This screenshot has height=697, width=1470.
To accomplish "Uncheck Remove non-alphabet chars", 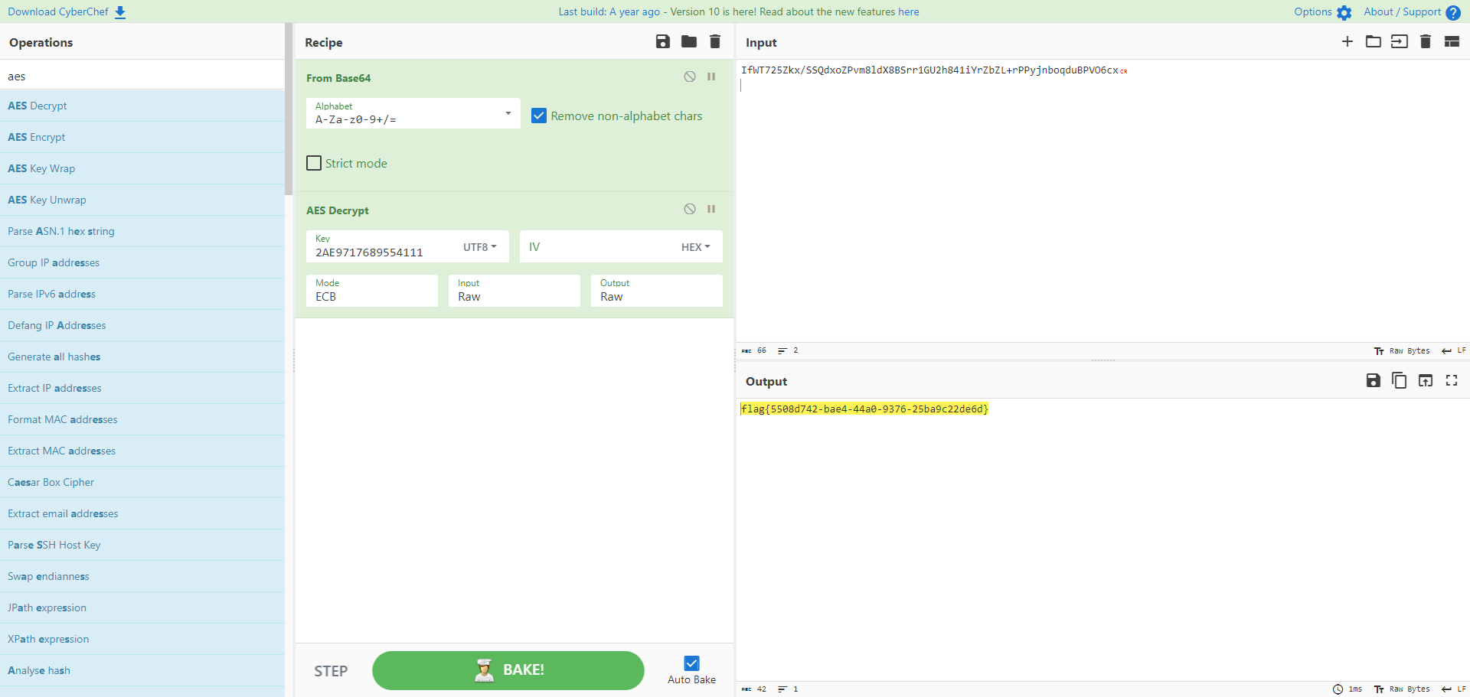I will [539, 116].
